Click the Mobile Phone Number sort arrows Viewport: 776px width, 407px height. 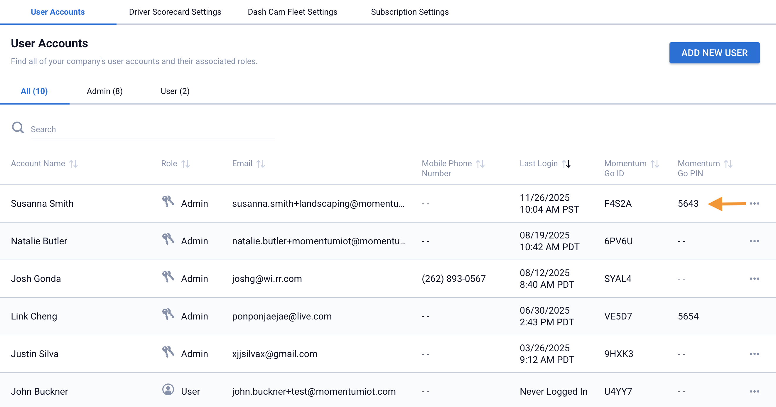(x=480, y=164)
